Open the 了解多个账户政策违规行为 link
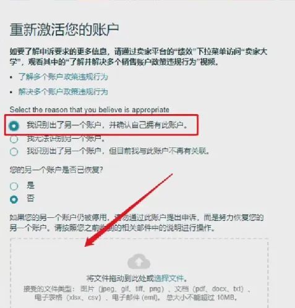Image resolution: width=295 pixels, height=308 pixels. 63,77
